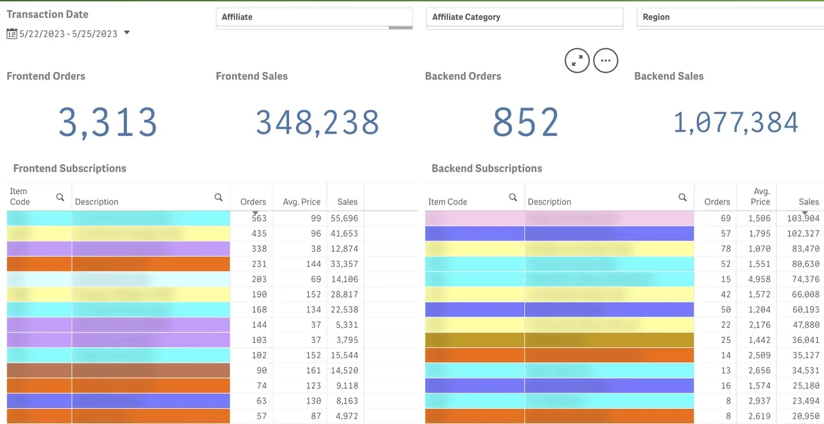824x424 pixels.
Task: Click Backend sales cell 20,950
Action: [805, 416]
